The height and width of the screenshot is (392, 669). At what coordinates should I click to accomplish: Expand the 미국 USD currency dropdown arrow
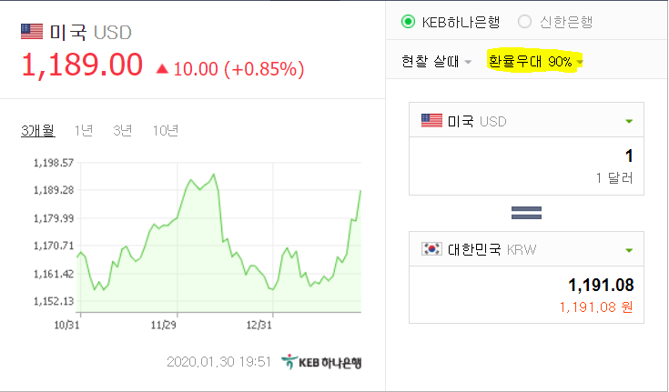(x=629, y=122)
